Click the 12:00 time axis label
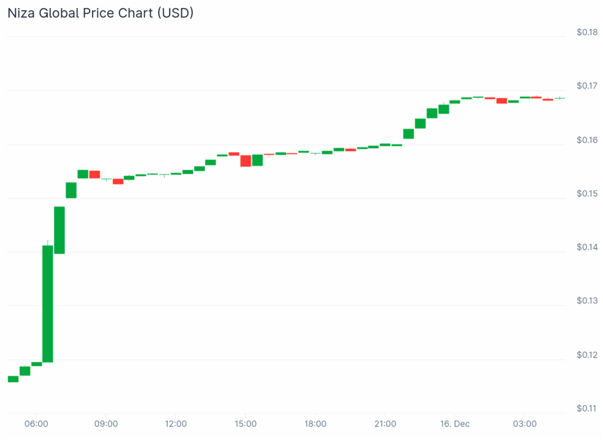Screen dimensions: 603x440 point(176,424)
